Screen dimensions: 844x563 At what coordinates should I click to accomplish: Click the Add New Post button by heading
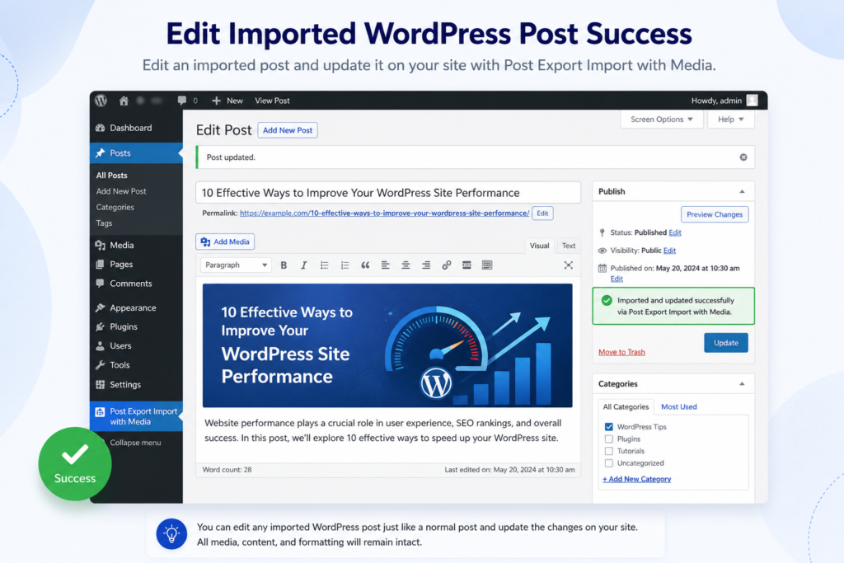point(288,130)
